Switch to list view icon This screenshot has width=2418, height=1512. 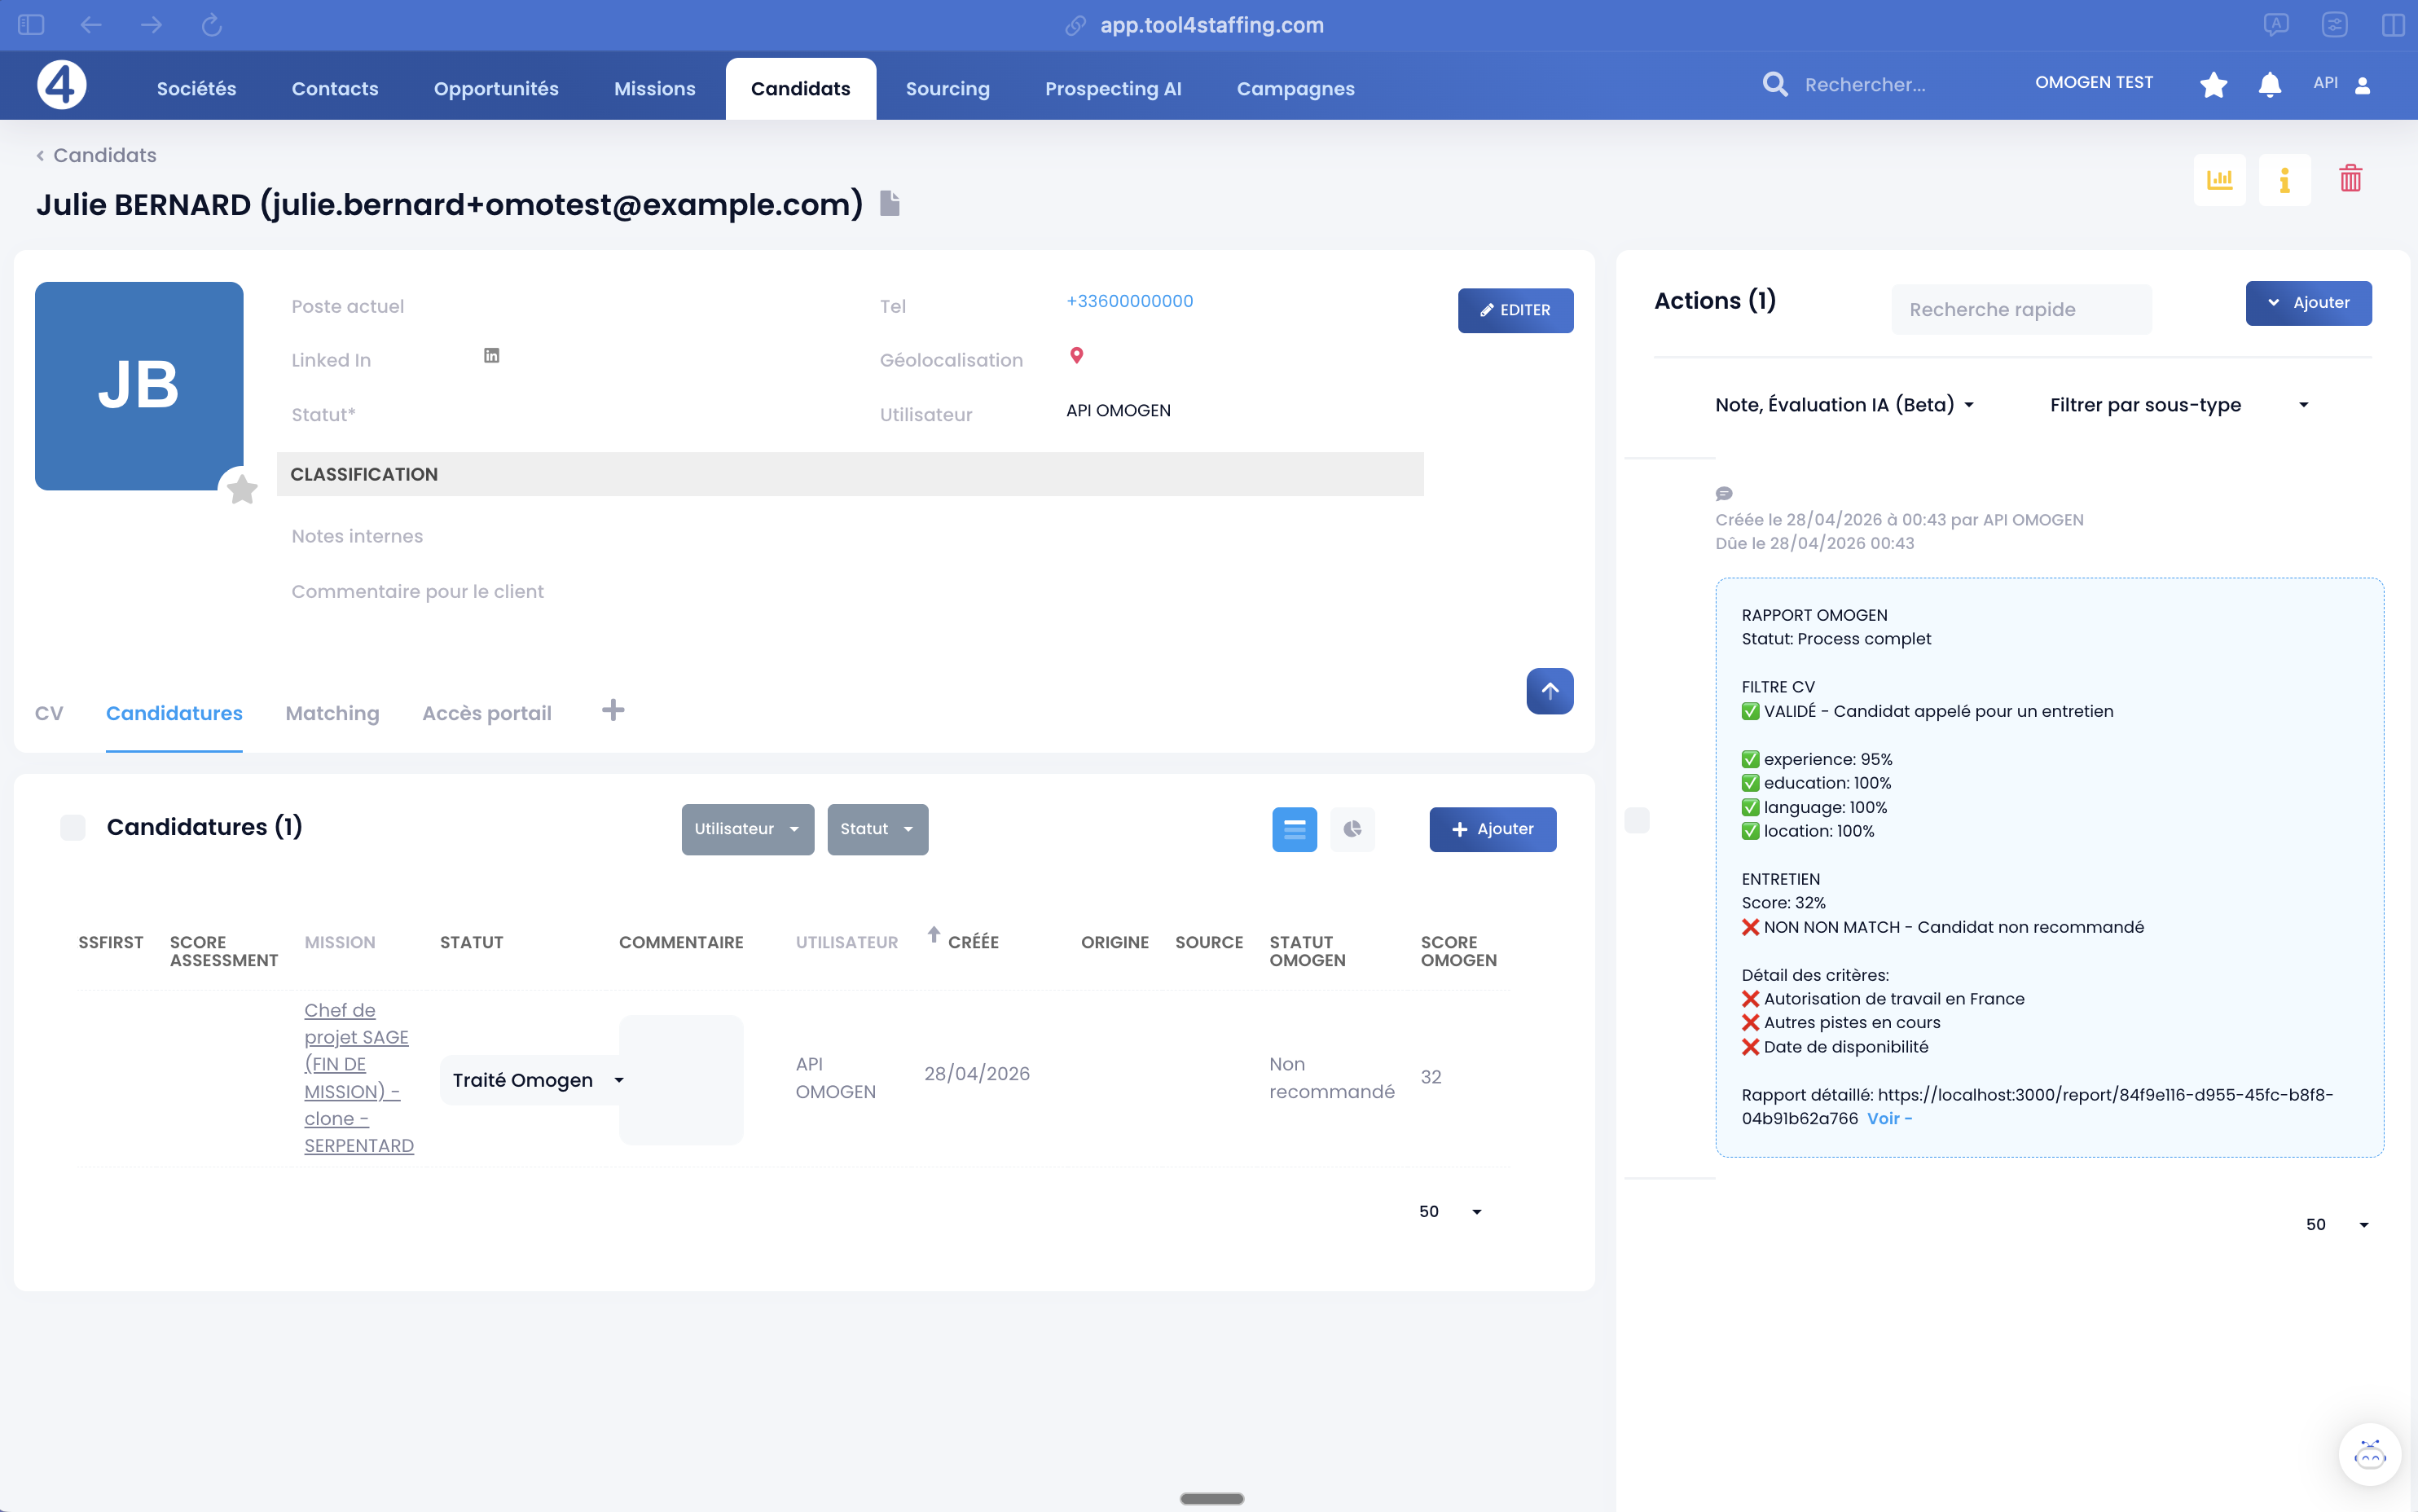click(1294, 829)
